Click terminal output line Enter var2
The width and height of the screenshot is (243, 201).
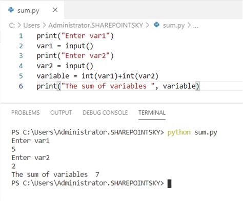point(31,157)
